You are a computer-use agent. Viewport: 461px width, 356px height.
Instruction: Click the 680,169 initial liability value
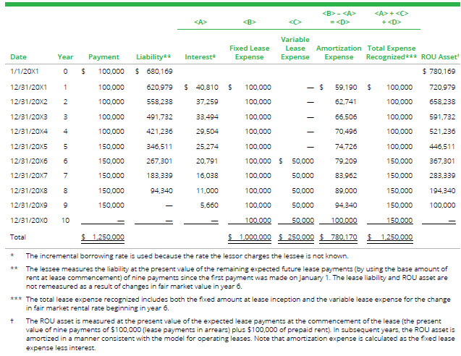pos(159,71)
